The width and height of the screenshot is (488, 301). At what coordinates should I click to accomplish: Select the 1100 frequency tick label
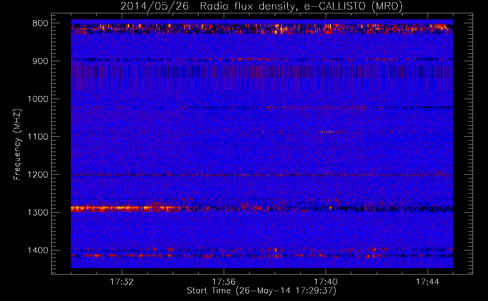(x=38, y=137)
